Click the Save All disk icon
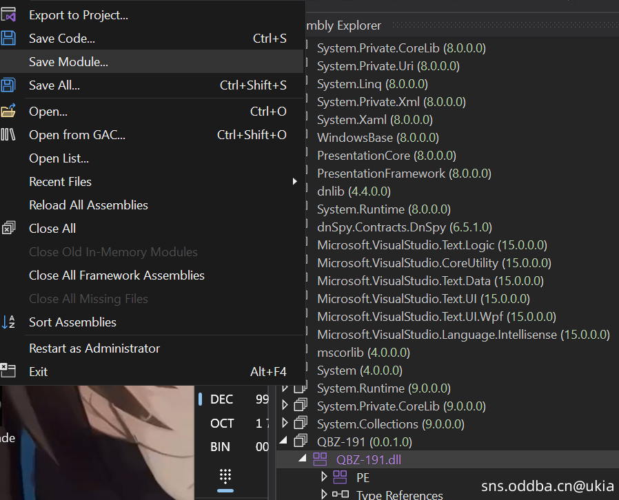 click(x=8, y=85)
